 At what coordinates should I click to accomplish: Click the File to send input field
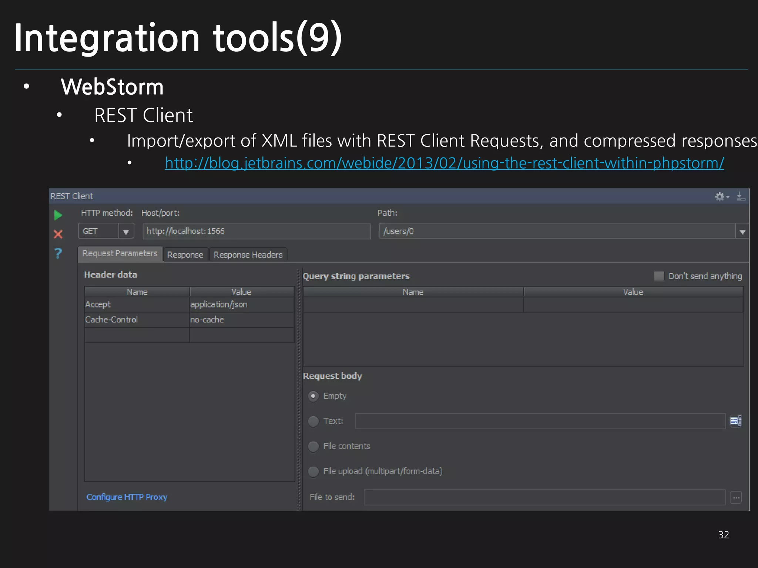[x=544, y=497]
